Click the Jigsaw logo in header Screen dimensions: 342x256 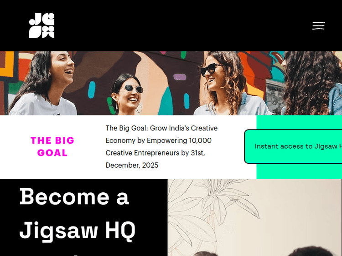(41, 25)
